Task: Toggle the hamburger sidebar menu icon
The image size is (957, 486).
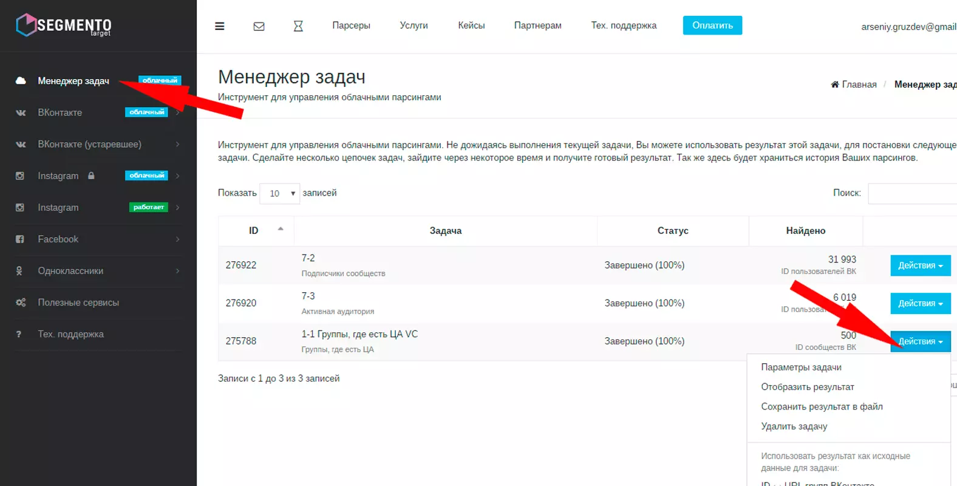Action: [x=220, y=26]
